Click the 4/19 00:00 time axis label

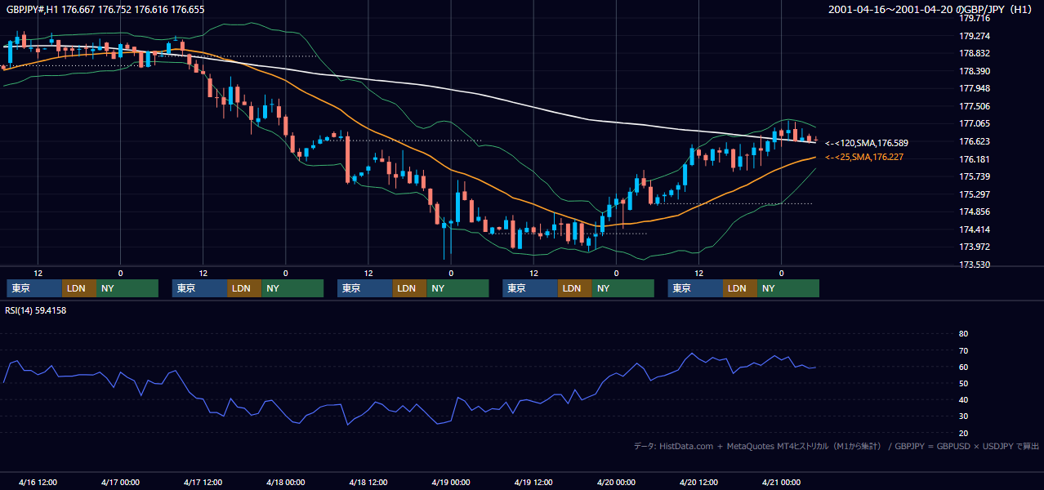click(x=451, y=482)
